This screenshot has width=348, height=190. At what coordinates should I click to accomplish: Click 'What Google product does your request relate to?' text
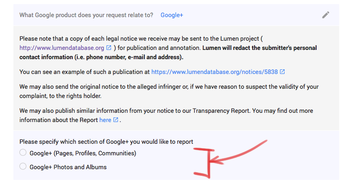[x=86, y=15]
